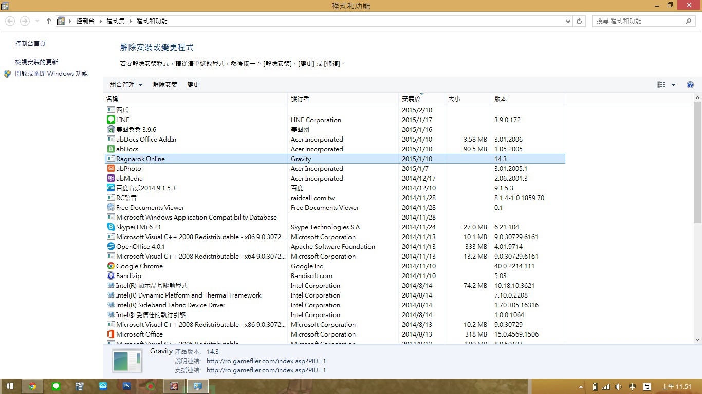Open Photoshop from the taskbar
This screenshot has width=702, height=394.
(127, 386)
